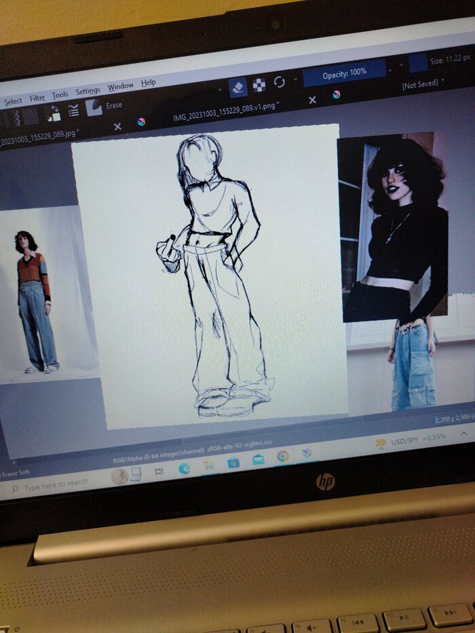This screenshot has height=633, width=475.
Task: Activate the eraser mode toggle in toolbar
Action: pyautogui.click(x=238, y=88)
